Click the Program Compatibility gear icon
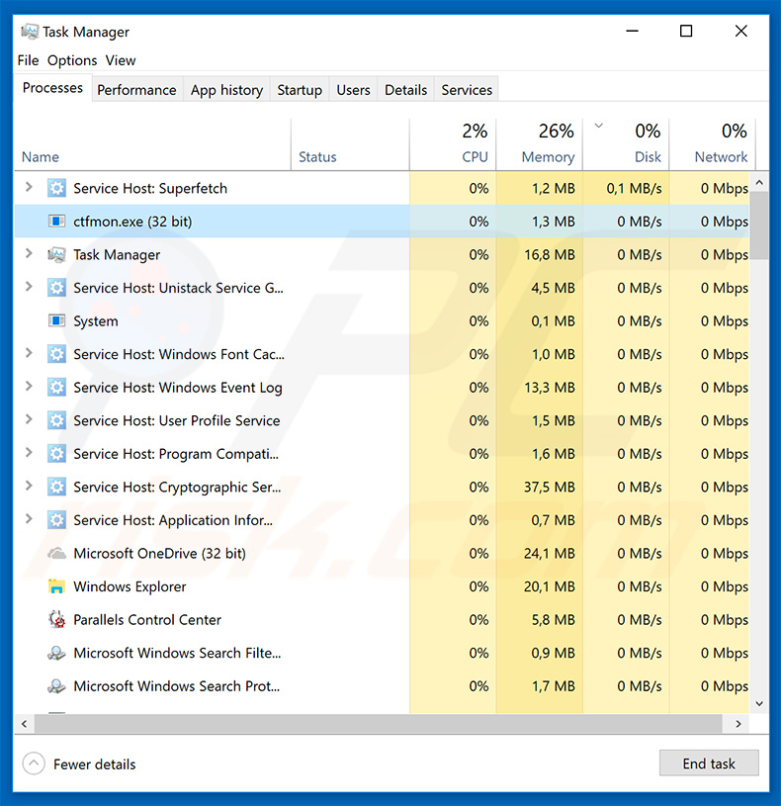This screenshot has height=806, width=781. [x=56, y=453]
